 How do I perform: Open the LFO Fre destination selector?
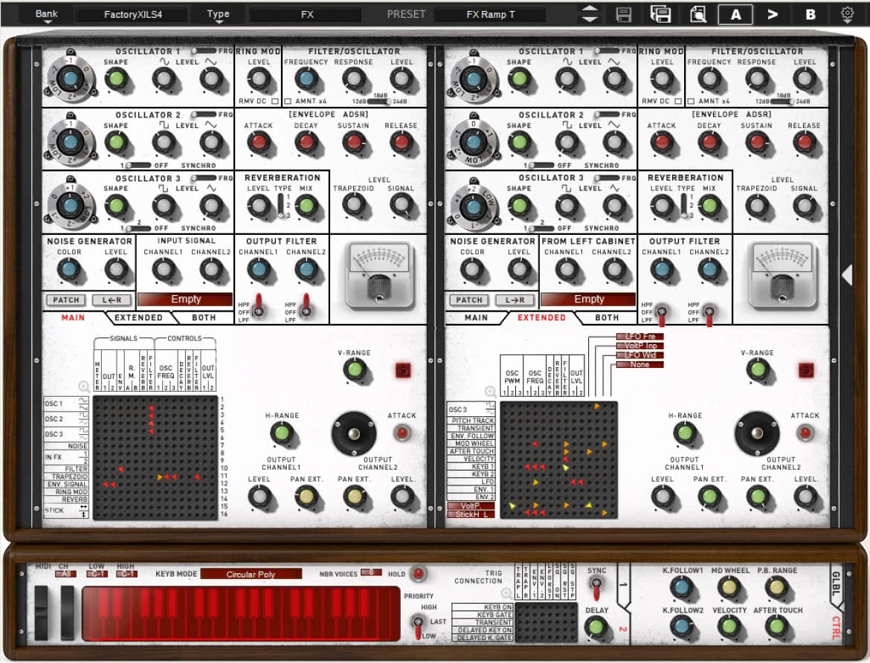[639, 336]
